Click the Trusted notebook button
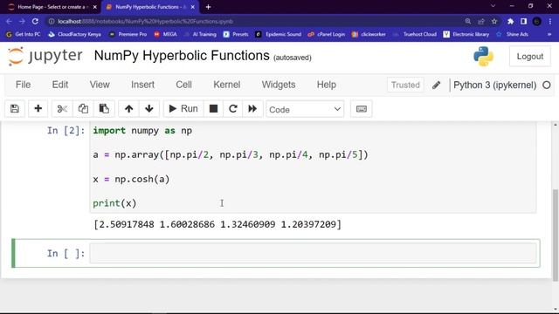 pos(405,85)
